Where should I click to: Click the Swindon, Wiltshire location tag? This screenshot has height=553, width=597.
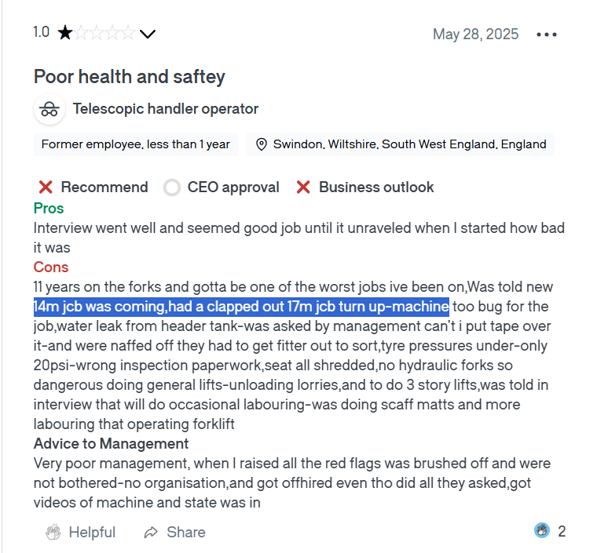click(409, 144)
